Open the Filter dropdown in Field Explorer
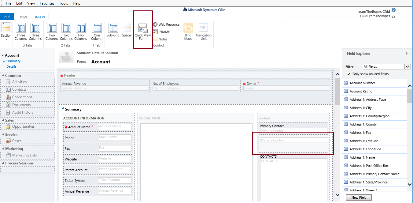413x203 pixels. click(407, 66)
